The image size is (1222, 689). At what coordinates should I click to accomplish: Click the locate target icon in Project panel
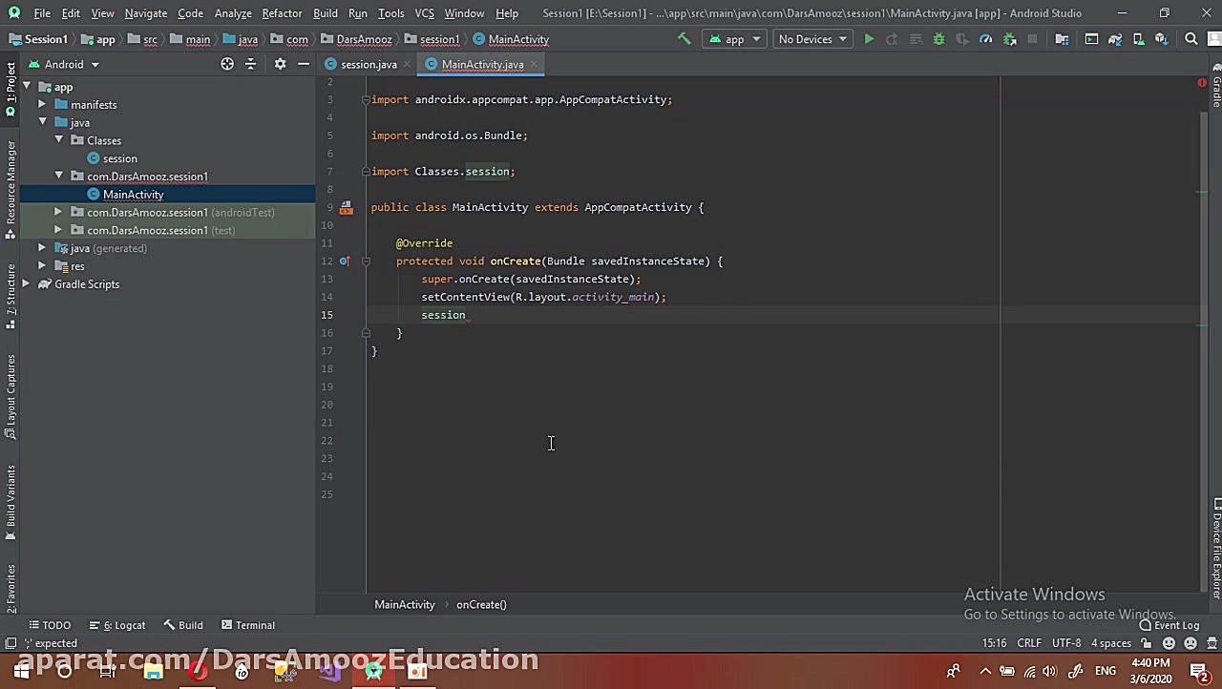(227, 64)
